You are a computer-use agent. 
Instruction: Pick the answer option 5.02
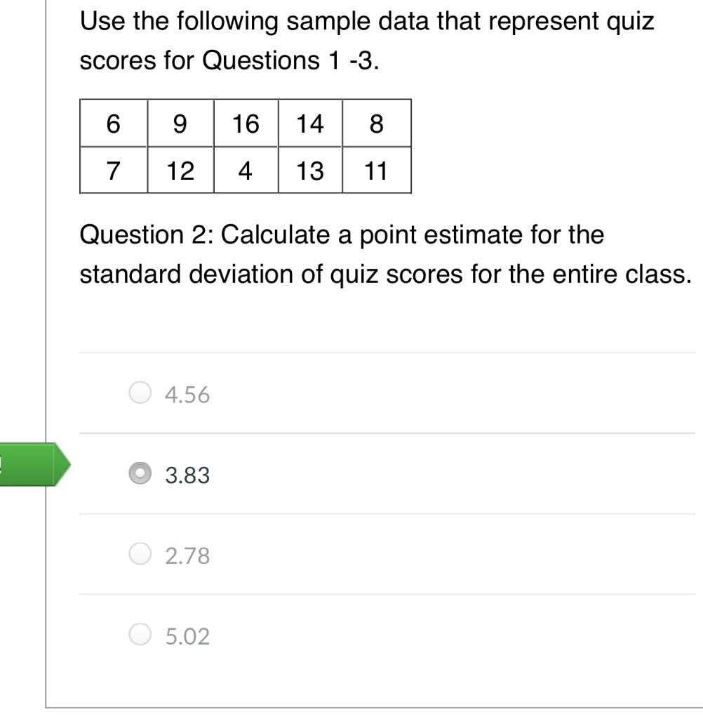140,635
